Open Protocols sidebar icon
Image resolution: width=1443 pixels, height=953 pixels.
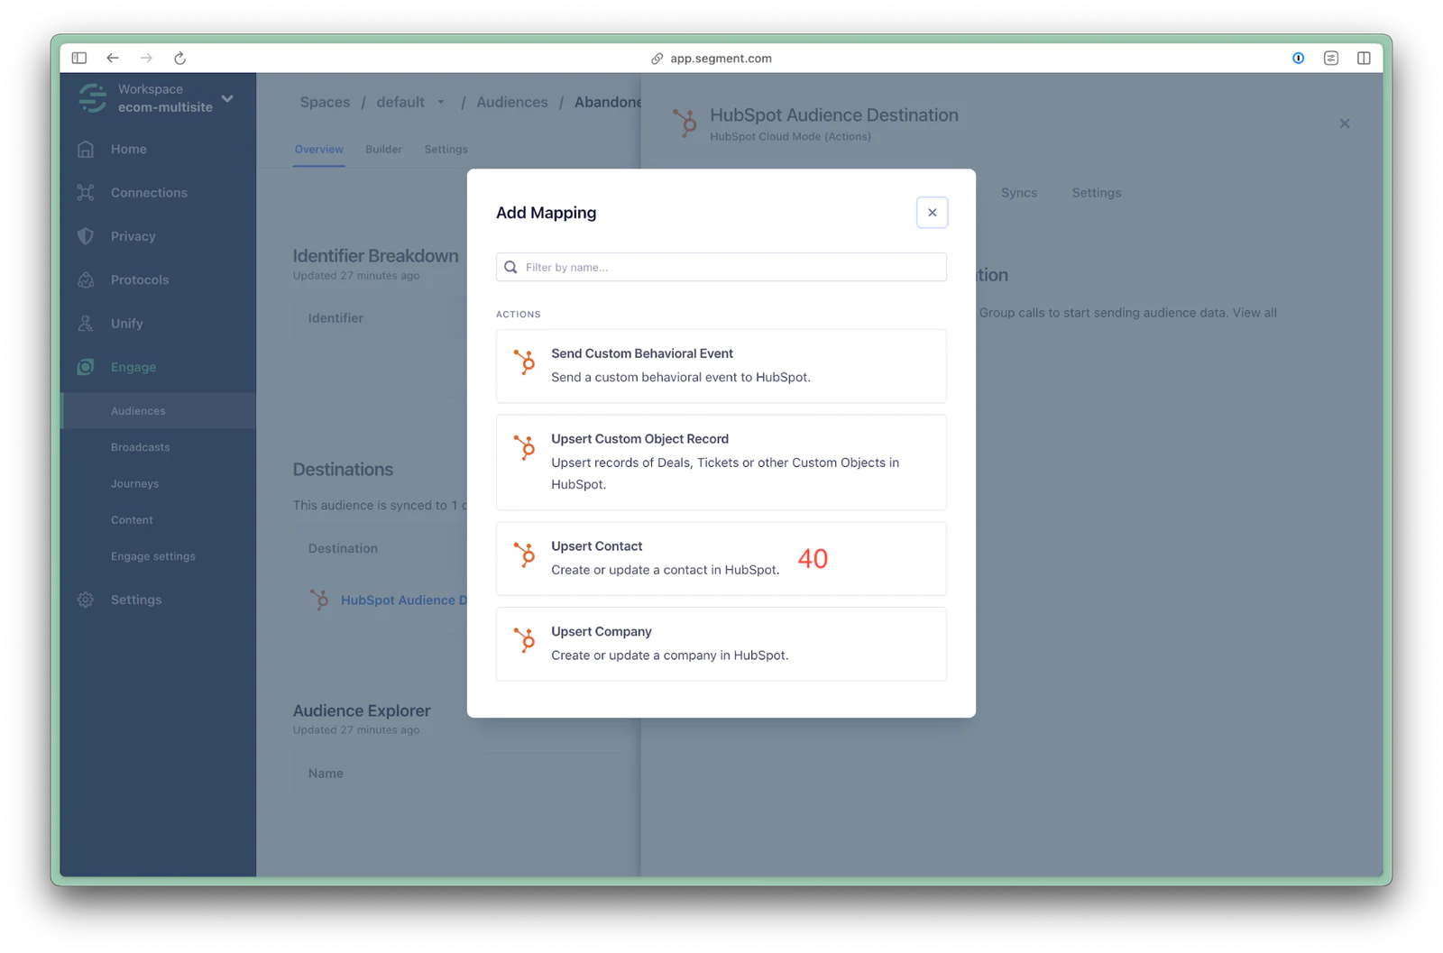[x=86, y=280]
